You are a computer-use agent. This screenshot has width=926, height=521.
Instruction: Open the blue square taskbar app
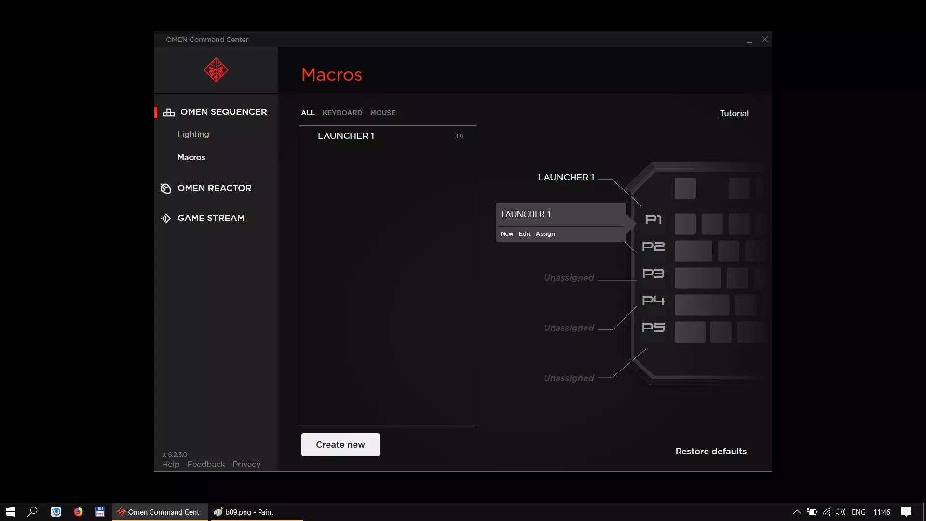(56, 512)
